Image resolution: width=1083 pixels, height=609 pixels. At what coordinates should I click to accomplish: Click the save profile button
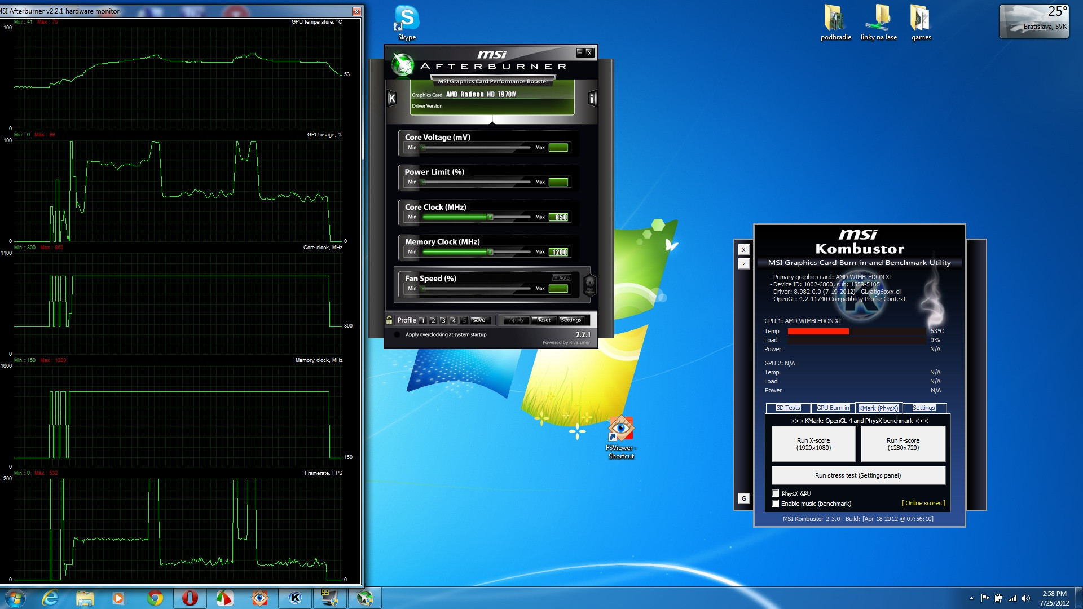pos(479,320)
